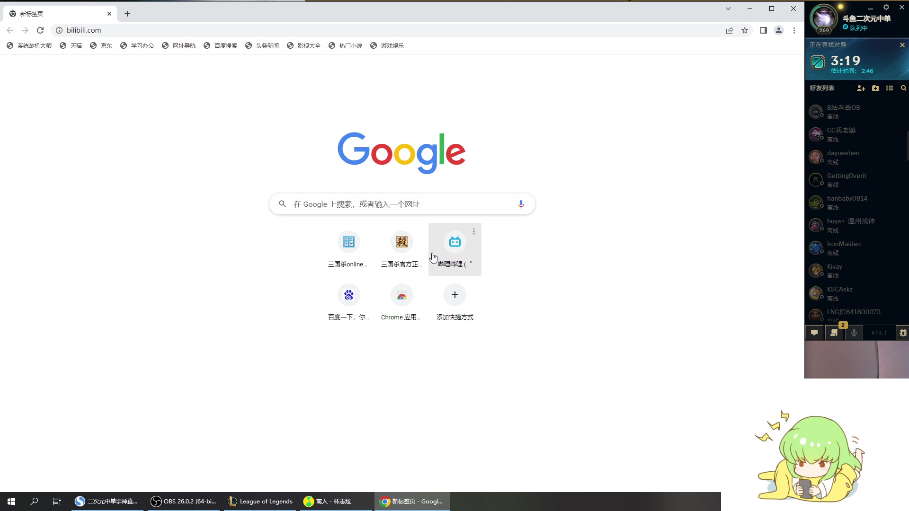Open Windows taskbar search
This screenshot has width=909, height=511.
(34, 502)
